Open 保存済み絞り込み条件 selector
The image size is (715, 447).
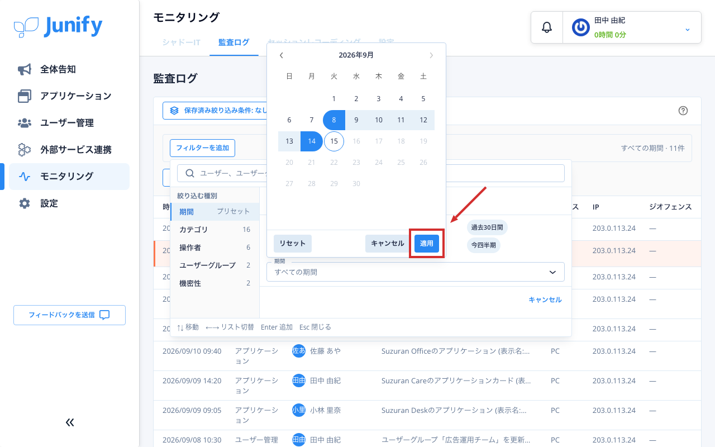216,111
